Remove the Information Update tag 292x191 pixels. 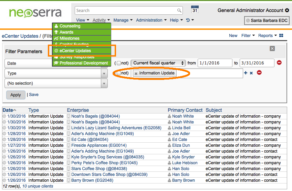pos(136,73)
